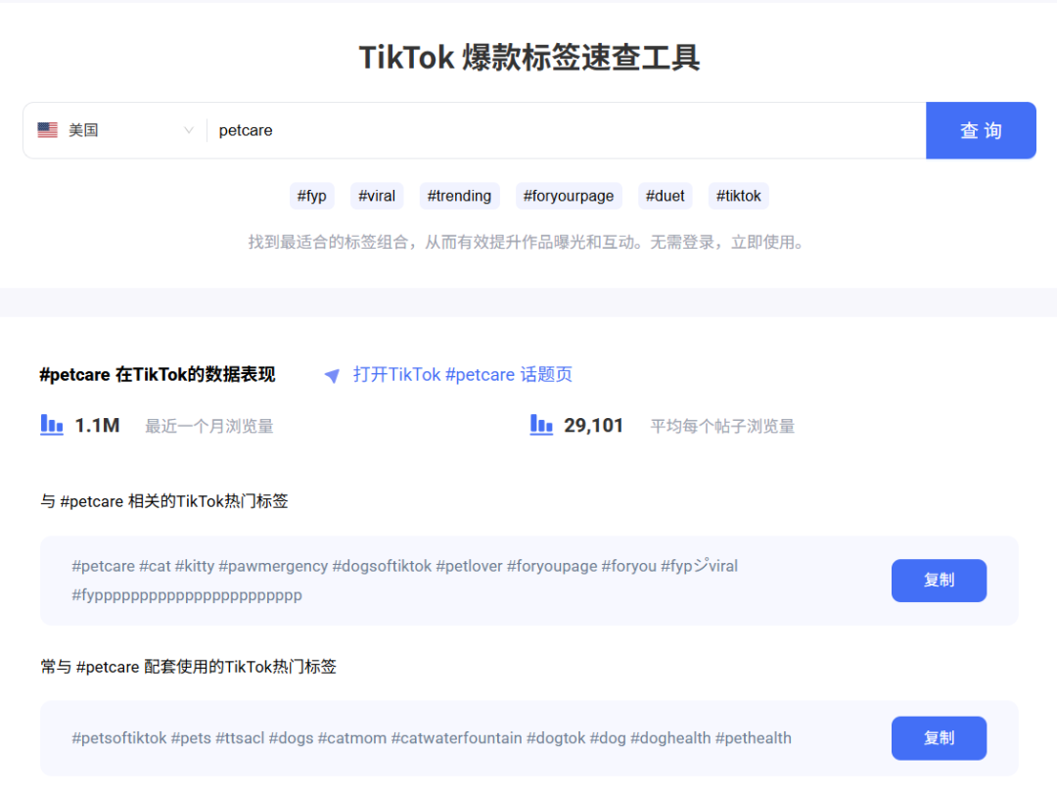Click the US flag icon

click(x=47, y=130)
